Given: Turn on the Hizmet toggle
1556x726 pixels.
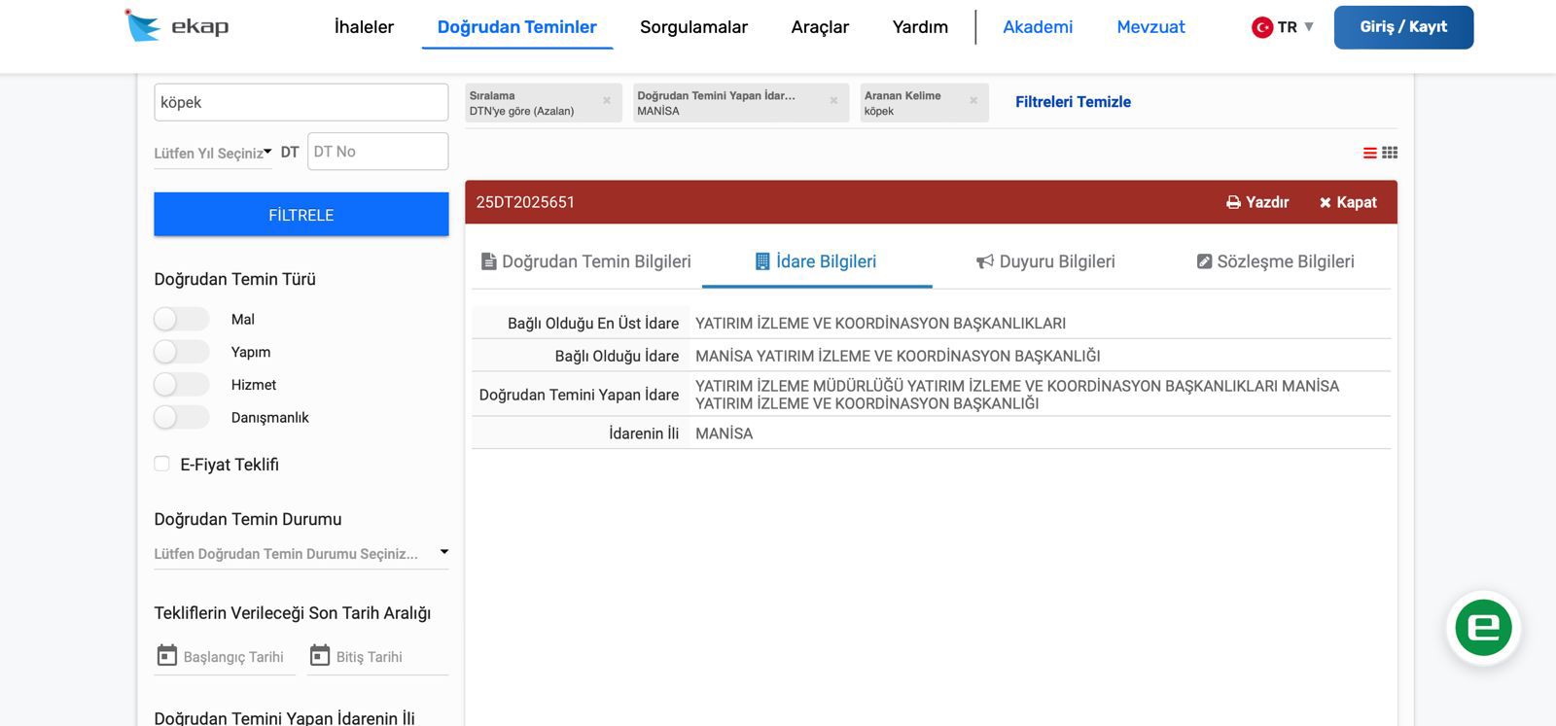Looking at the screenshot, I should pyautogui.click(x=181, y=385).
